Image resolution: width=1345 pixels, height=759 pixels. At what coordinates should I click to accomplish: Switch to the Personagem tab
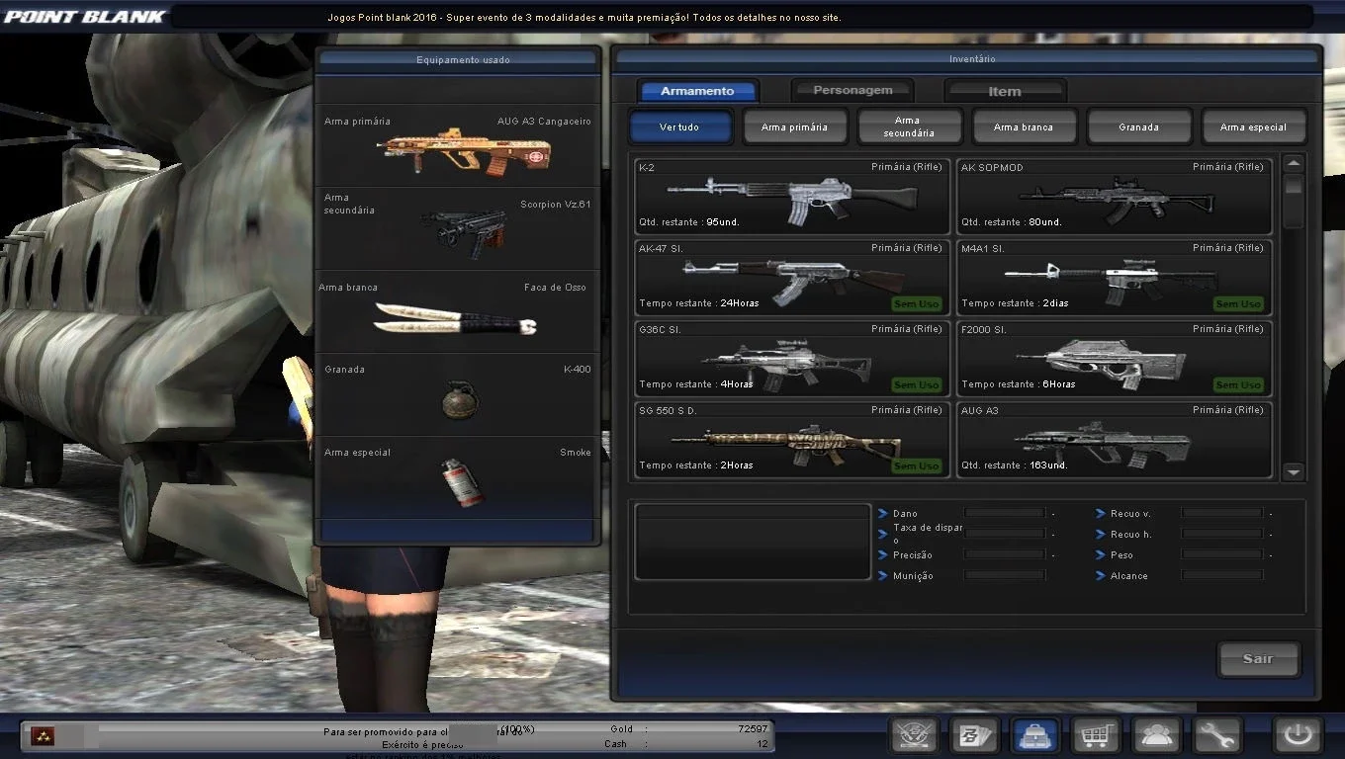click(x=852, y=91)
